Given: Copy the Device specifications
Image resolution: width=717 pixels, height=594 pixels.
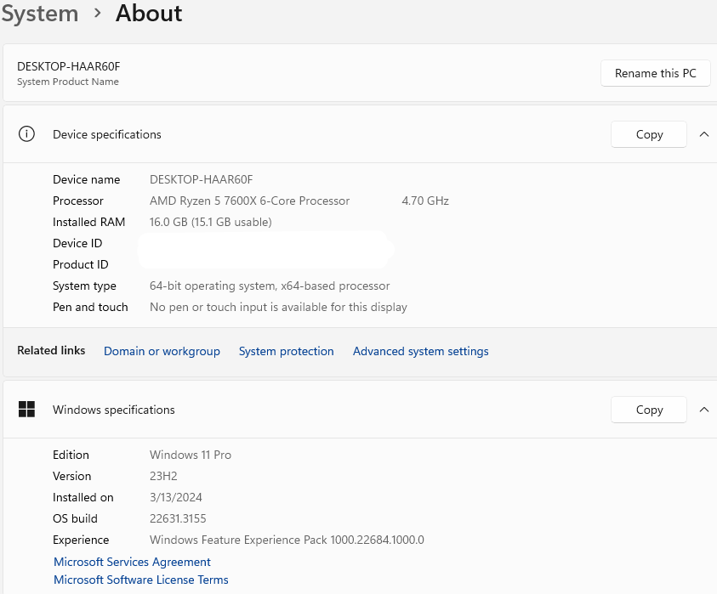Looking at the screenshot, I should 649,134.
